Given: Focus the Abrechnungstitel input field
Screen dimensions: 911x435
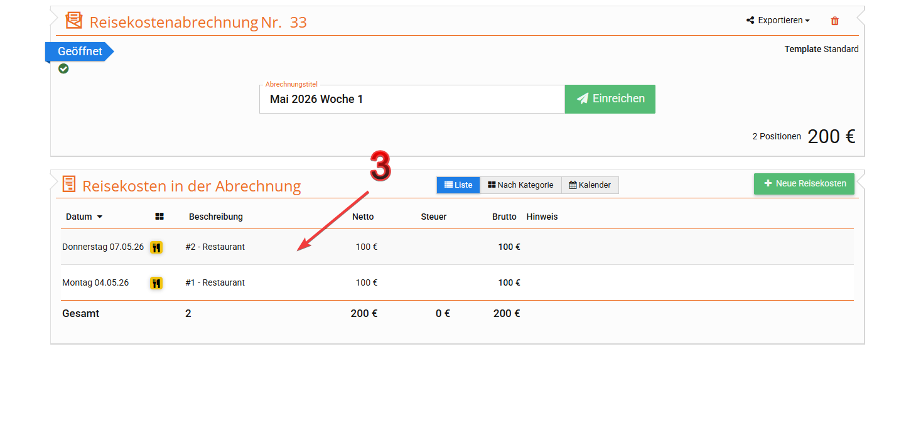Looking at the screenshot, I should (412, 99).
